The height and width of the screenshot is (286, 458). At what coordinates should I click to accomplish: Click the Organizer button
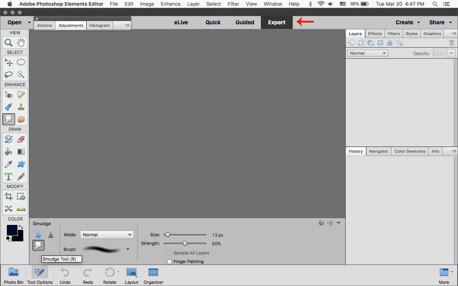click(x=154, y=276)
